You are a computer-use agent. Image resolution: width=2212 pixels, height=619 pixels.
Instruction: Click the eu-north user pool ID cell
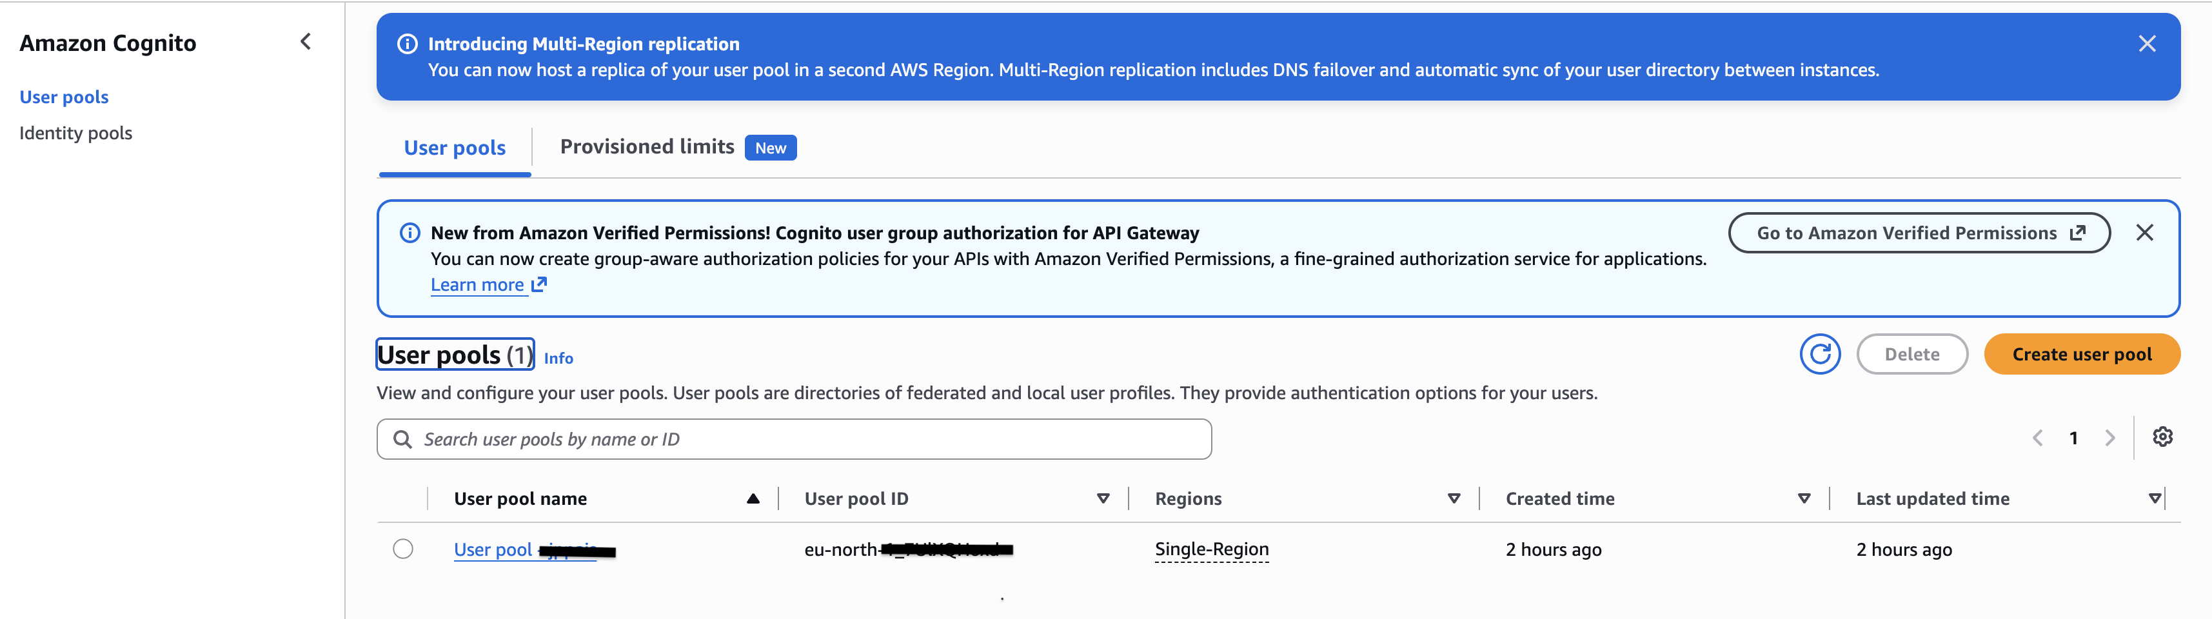tap(909, 549)
